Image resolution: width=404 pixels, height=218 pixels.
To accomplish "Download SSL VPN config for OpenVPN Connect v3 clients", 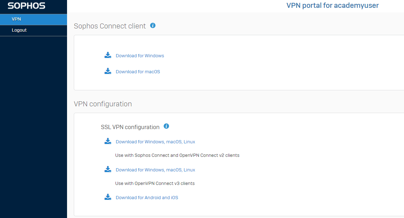I will click(x=155, y=170).
